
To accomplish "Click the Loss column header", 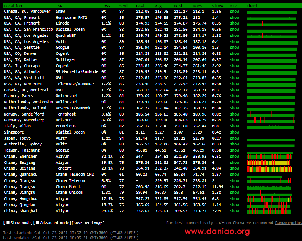I will click(x=106, y=6).
